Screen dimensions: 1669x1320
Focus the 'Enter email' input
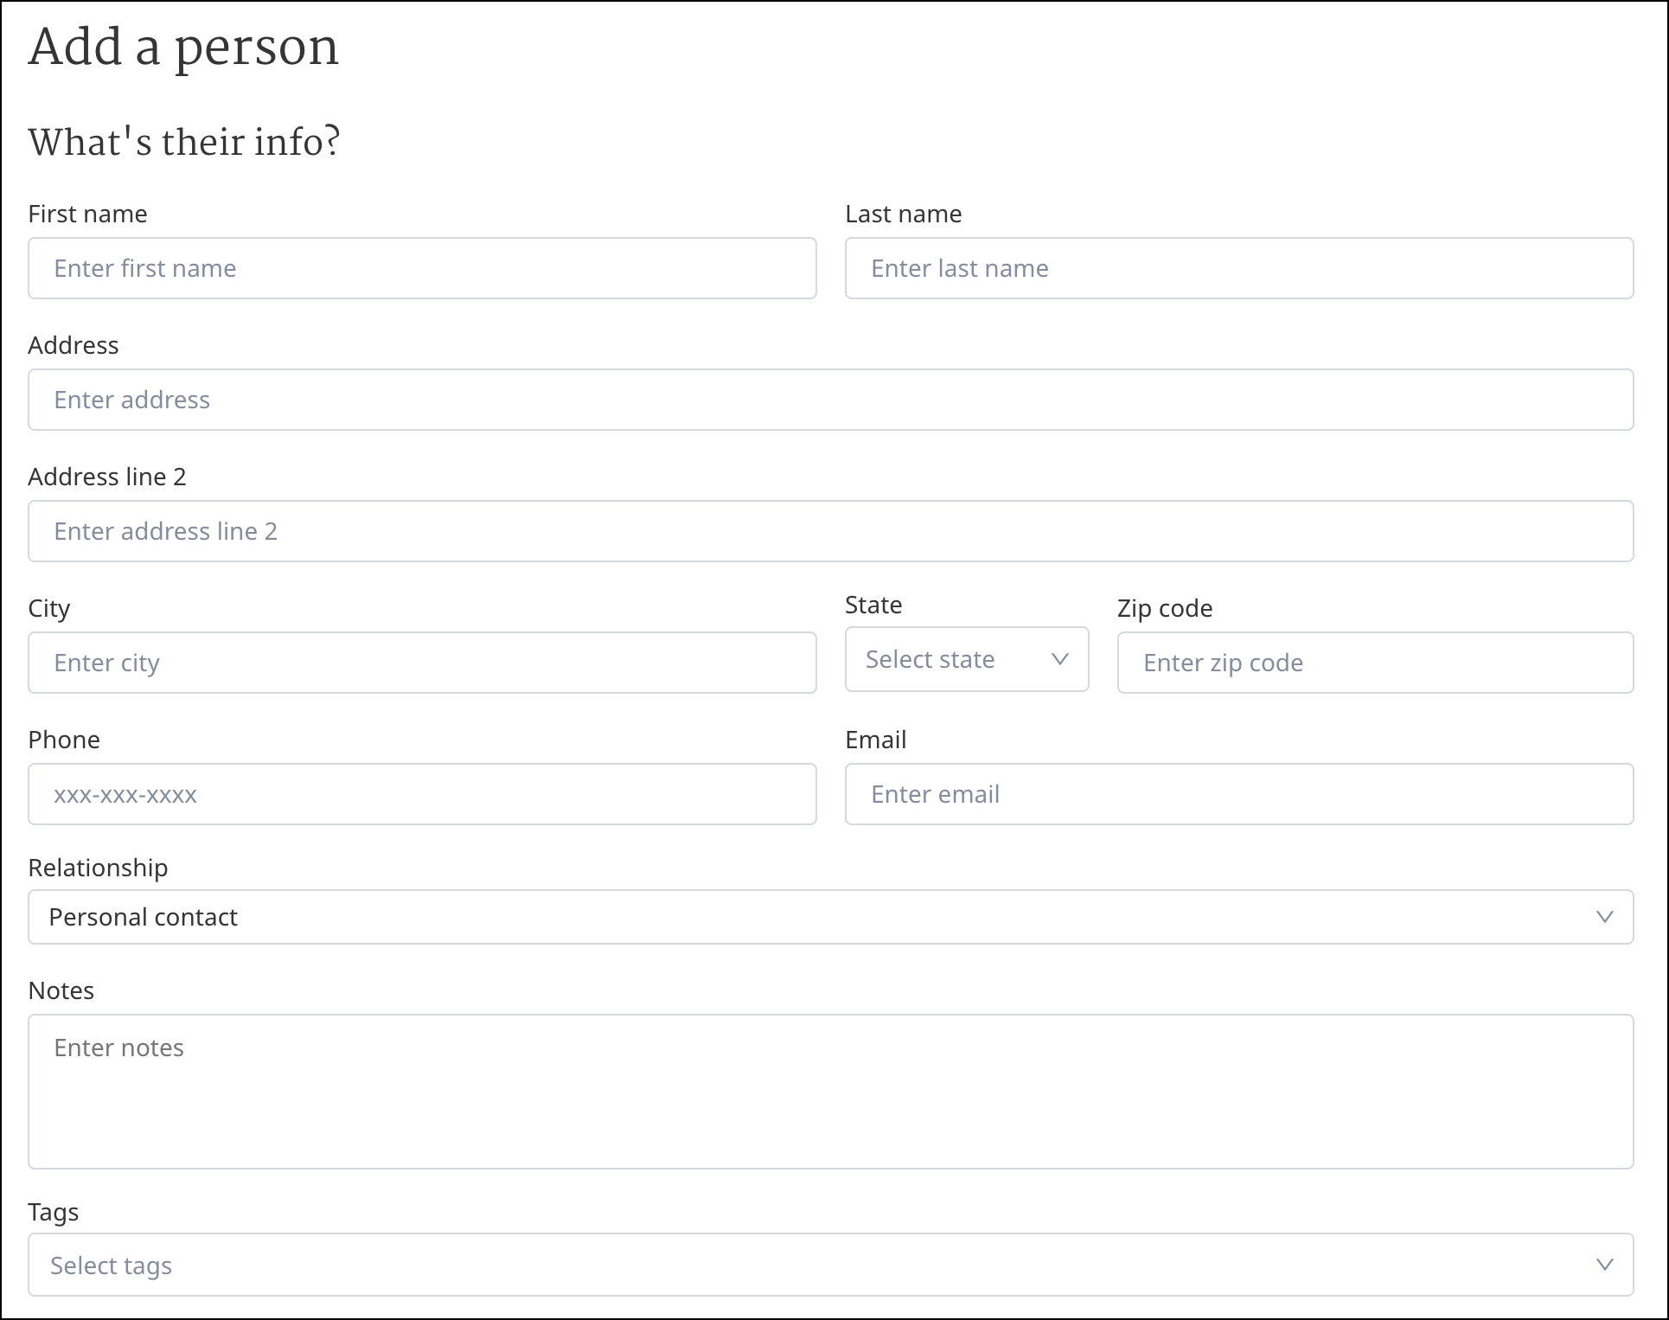(1238, 794)
